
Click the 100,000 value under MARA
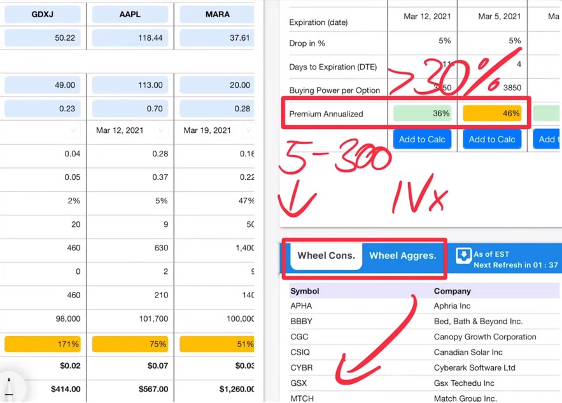click(240, 318)
